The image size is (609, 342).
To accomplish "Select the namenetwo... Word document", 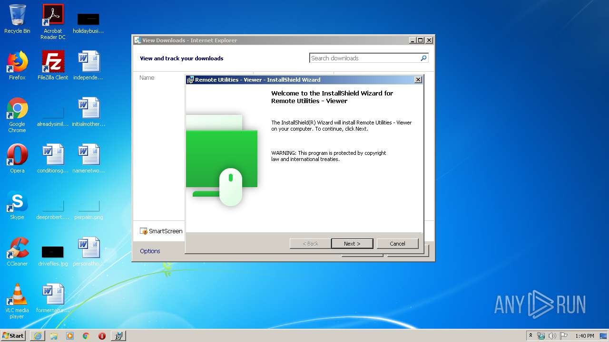I will click(x=88, y=159).
